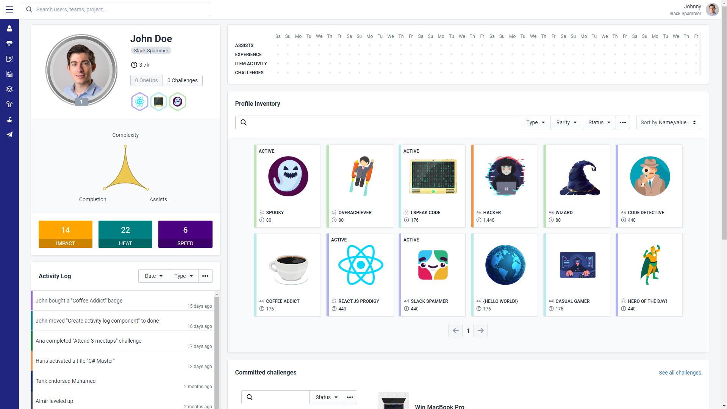Select the I Speak Code inventory item

click(432, 186)
